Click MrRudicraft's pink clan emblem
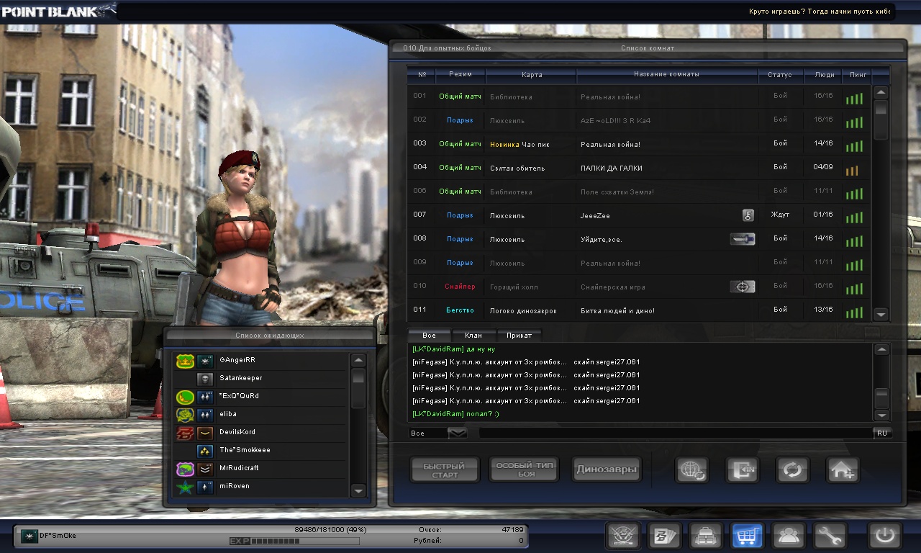The height and width of the screenshot is (553, 921). tap(185, 468)
